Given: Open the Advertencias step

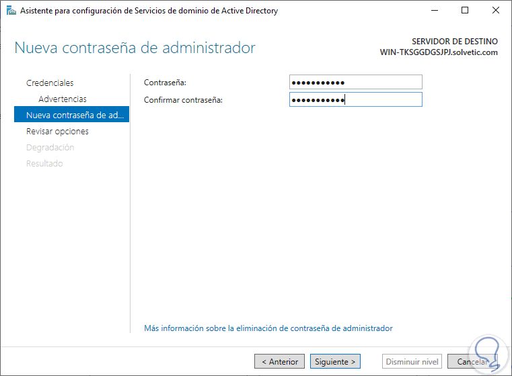Looking at the screenshot, I should coord(63,99).
